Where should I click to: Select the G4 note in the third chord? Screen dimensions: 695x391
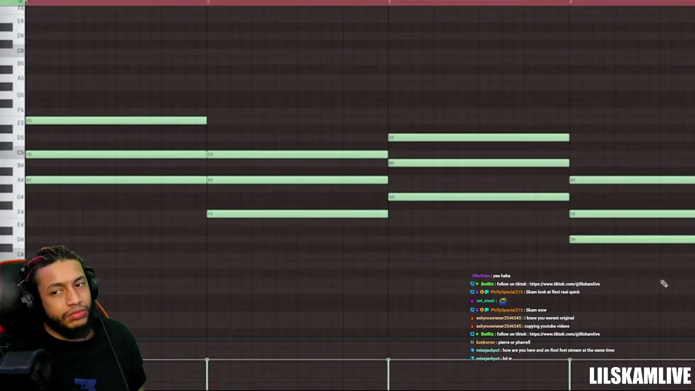tap(479, 197)
